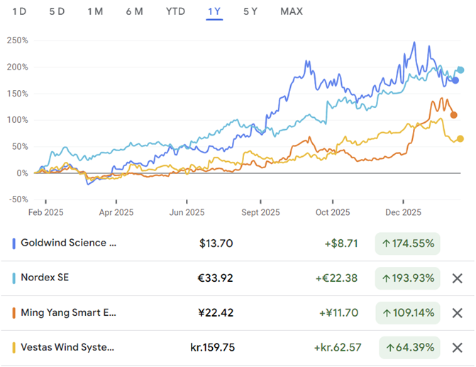Click the Vestas 64.39% change badge

[409, 348]
